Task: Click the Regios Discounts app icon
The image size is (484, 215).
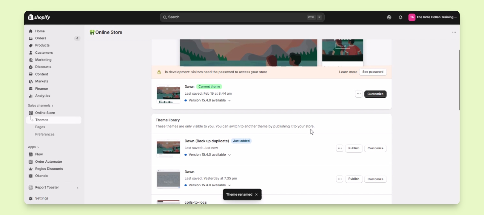Action: pos(30,169)
